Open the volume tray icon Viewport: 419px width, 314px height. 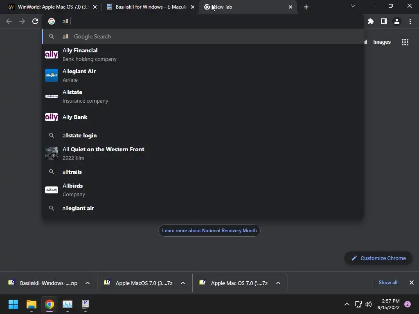point(368,304)
